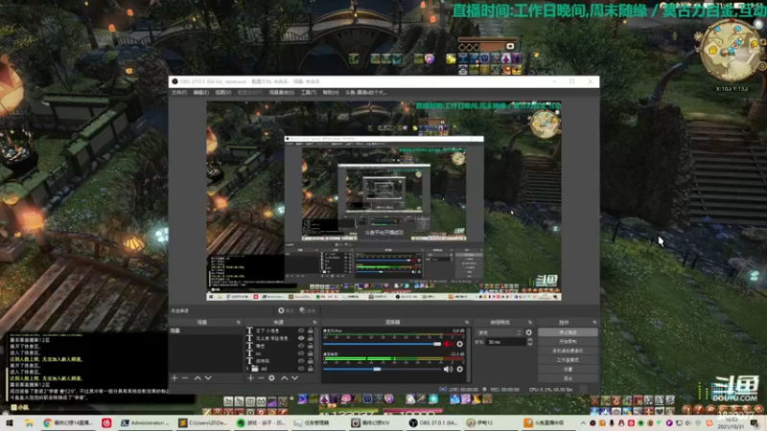This screenshot has width=767, height=431.
Task: Click the 滤镜 button in the source toolbar
Action: pos(308,310)
